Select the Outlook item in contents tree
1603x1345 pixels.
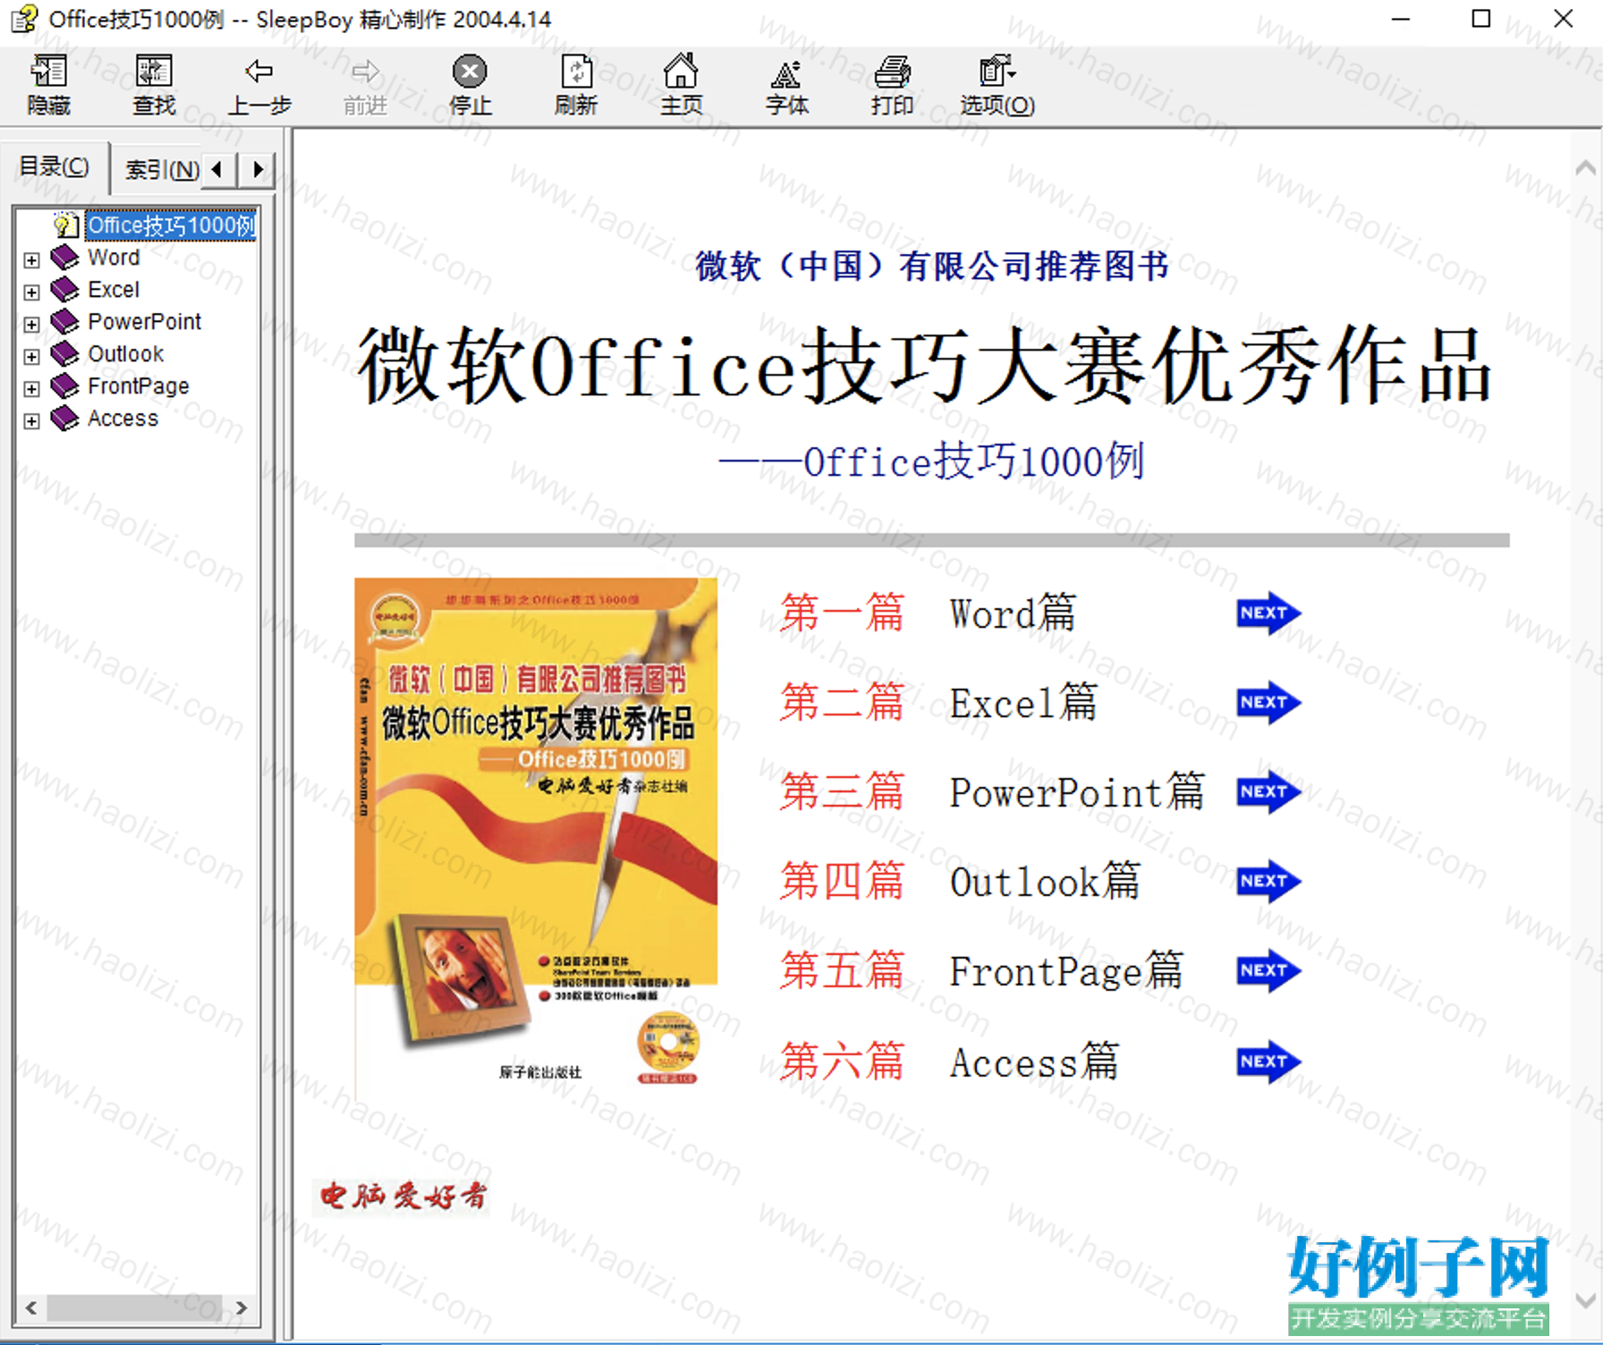point(125,354)
